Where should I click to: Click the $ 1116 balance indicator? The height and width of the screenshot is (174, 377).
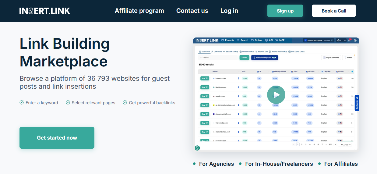pyautogui.click(x=341, y=40)
